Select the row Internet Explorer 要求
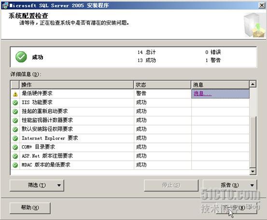This screenshot has width=267, height=220. coord(130,138)
